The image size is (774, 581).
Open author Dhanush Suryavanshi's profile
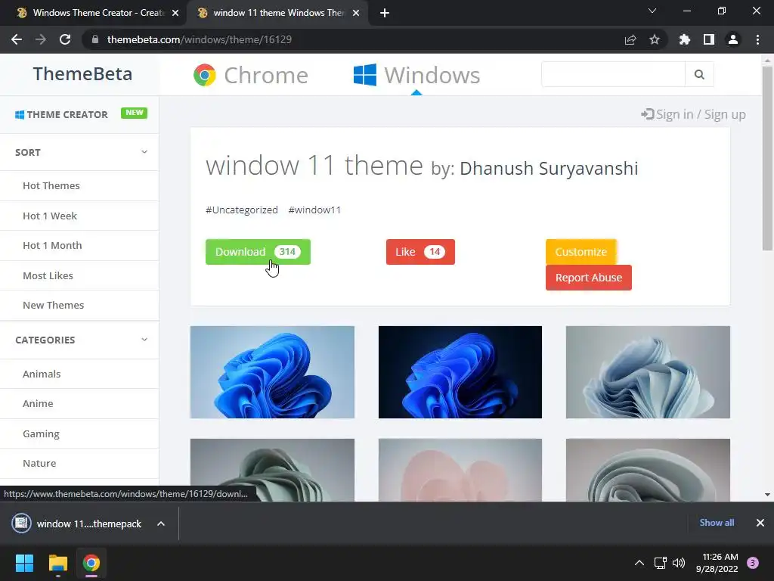tap(549, 169)
